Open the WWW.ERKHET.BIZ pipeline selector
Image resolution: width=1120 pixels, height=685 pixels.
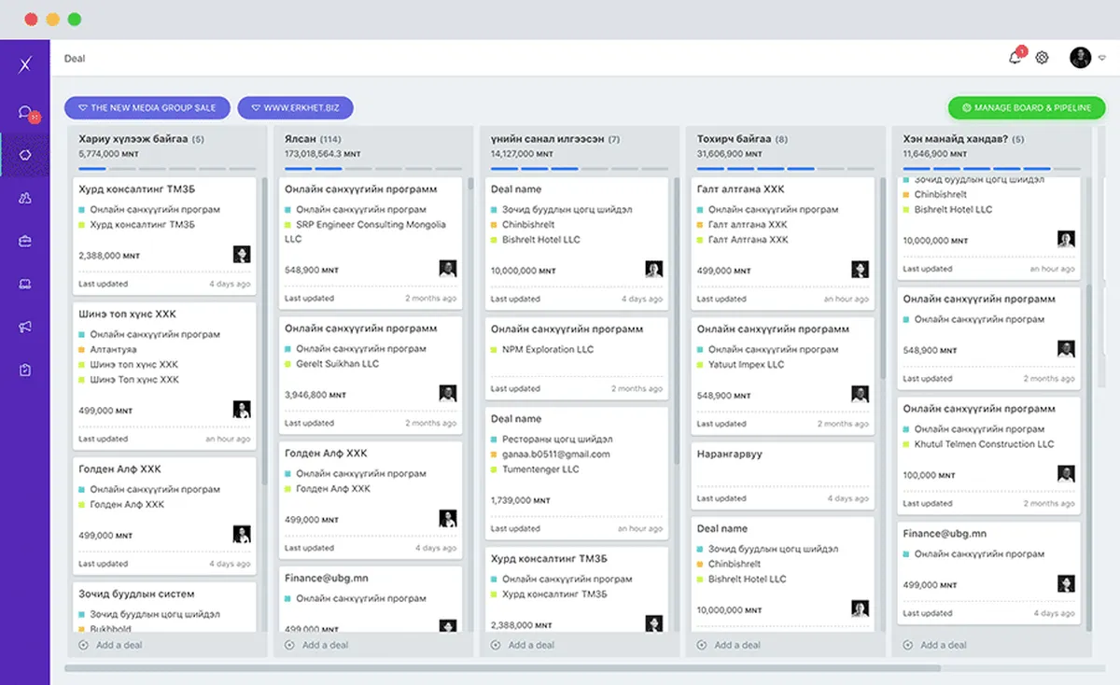(x=296, y=107)
